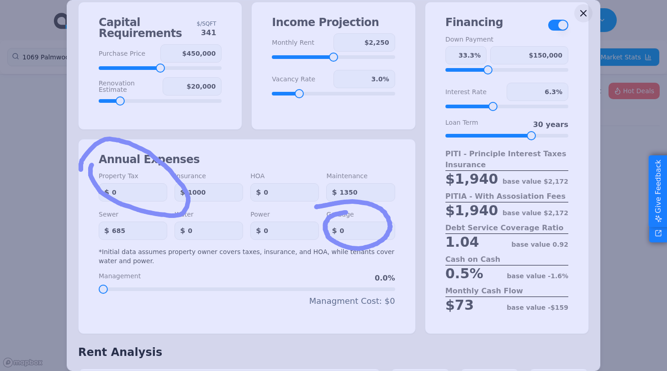
Task: Click the Maintenance expense input field
Action: [x=360, y=192]
